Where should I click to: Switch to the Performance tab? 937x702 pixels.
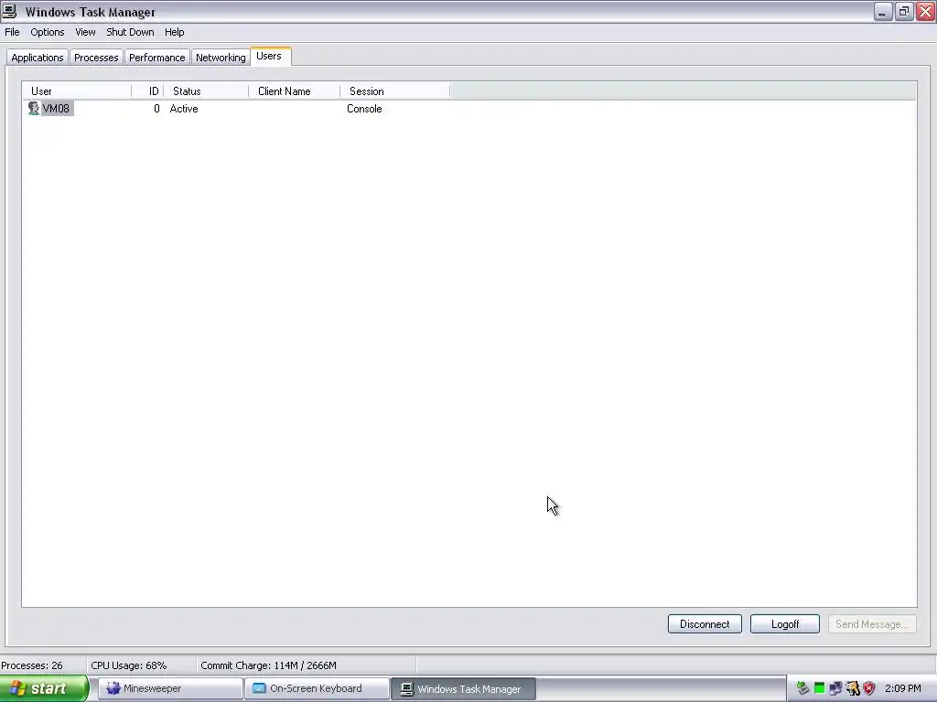pyautogui.click(x=157, y=58)
